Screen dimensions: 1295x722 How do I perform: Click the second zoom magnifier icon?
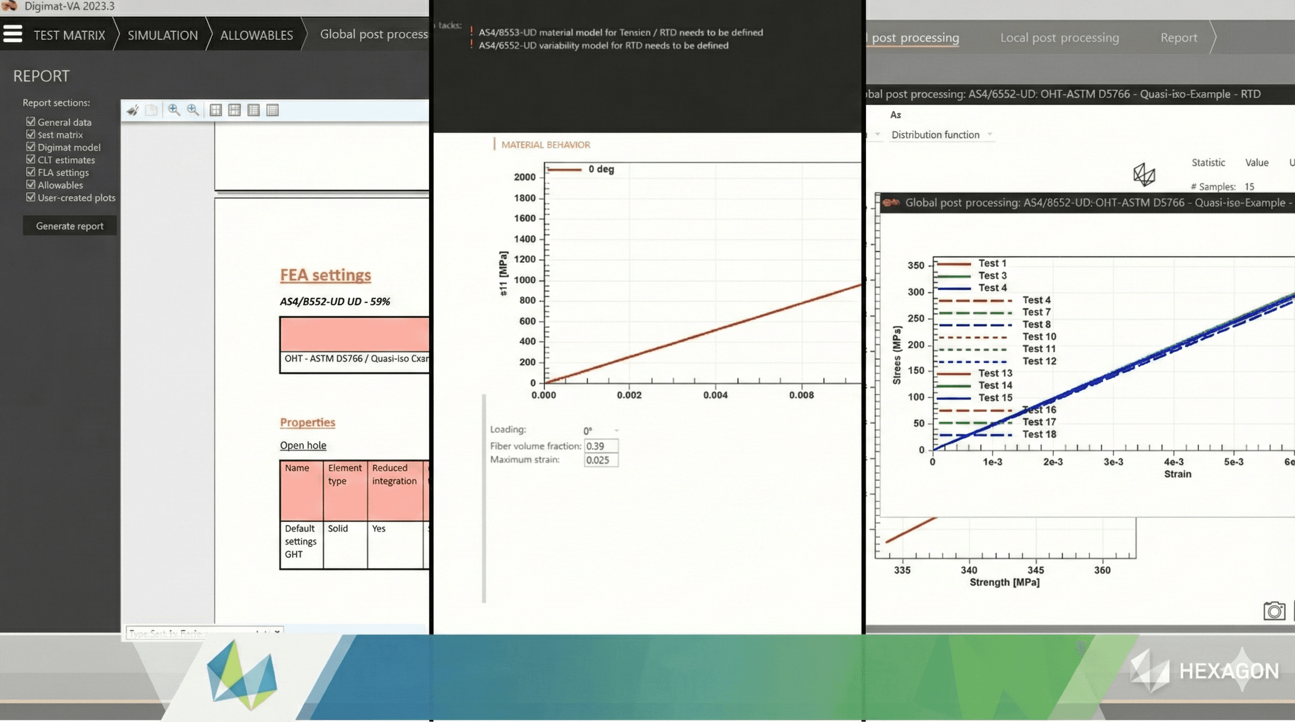(193, 110)
